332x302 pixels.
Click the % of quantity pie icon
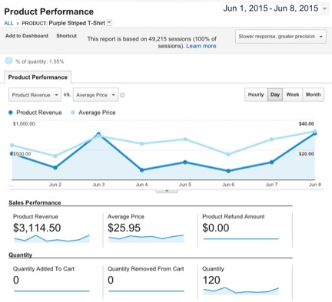point(8,61)
